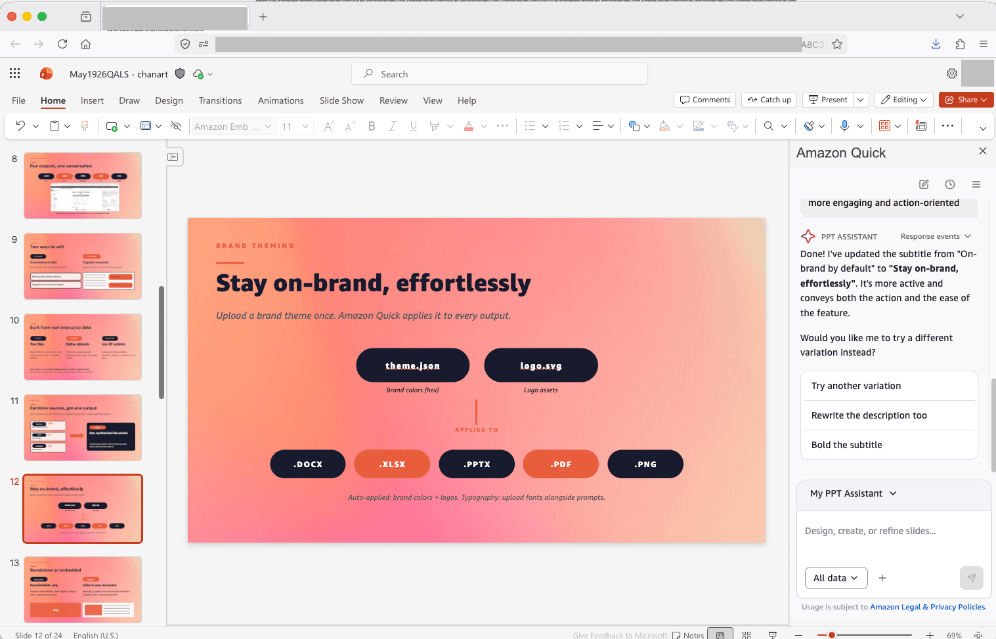The height and width of the screenshot is (639, 996).
Task: Open the All data selector
Action: click(x=836, y=578)
